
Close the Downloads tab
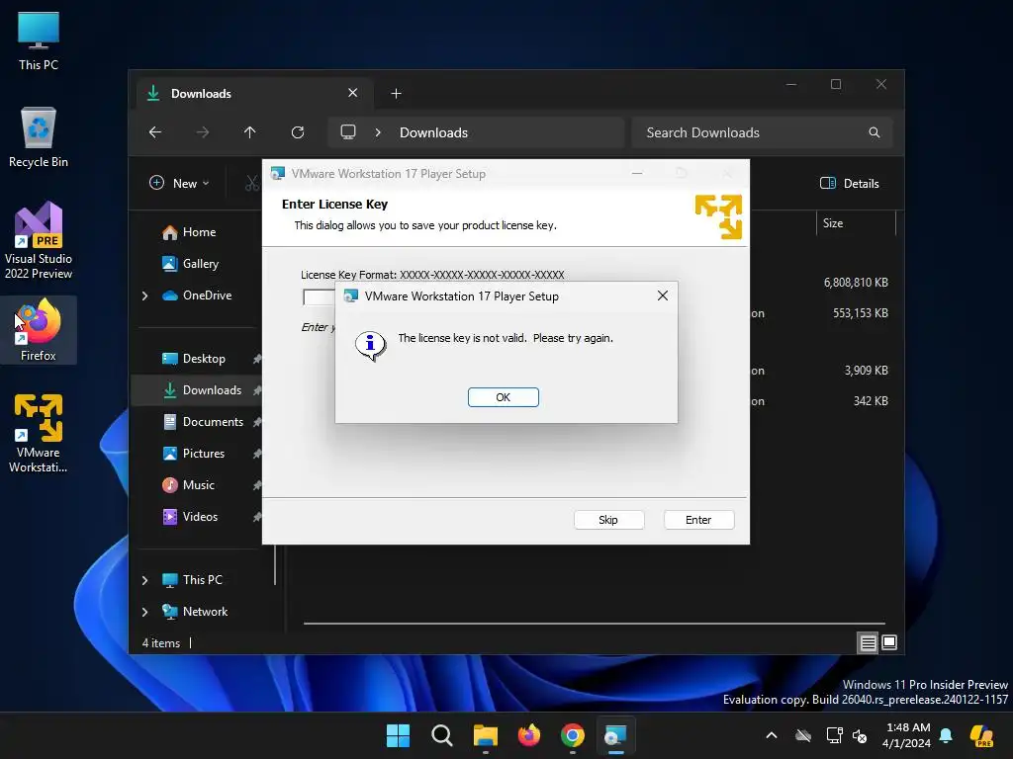coord(353,93)
